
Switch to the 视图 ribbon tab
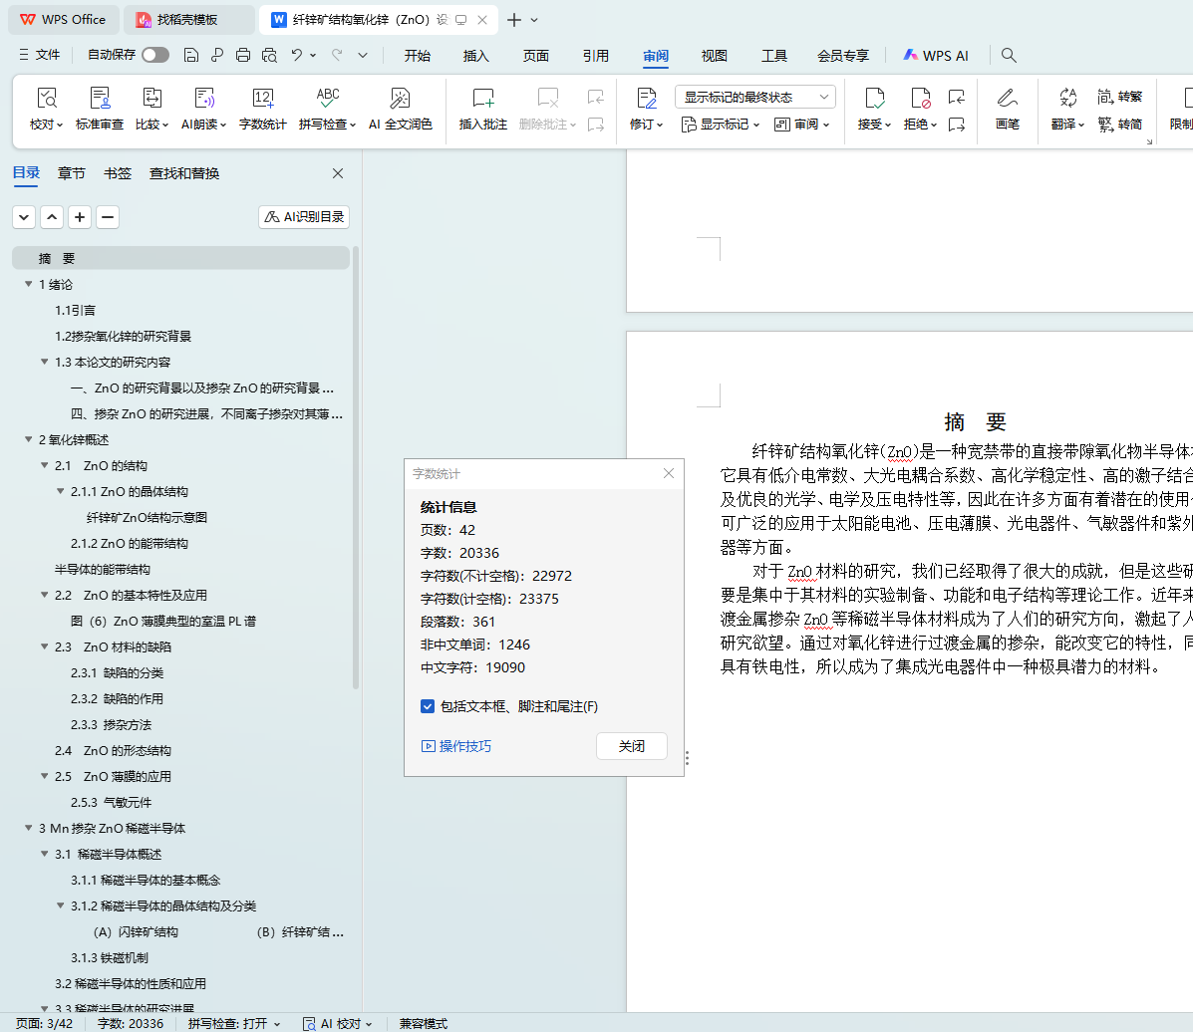pos(714,56)
